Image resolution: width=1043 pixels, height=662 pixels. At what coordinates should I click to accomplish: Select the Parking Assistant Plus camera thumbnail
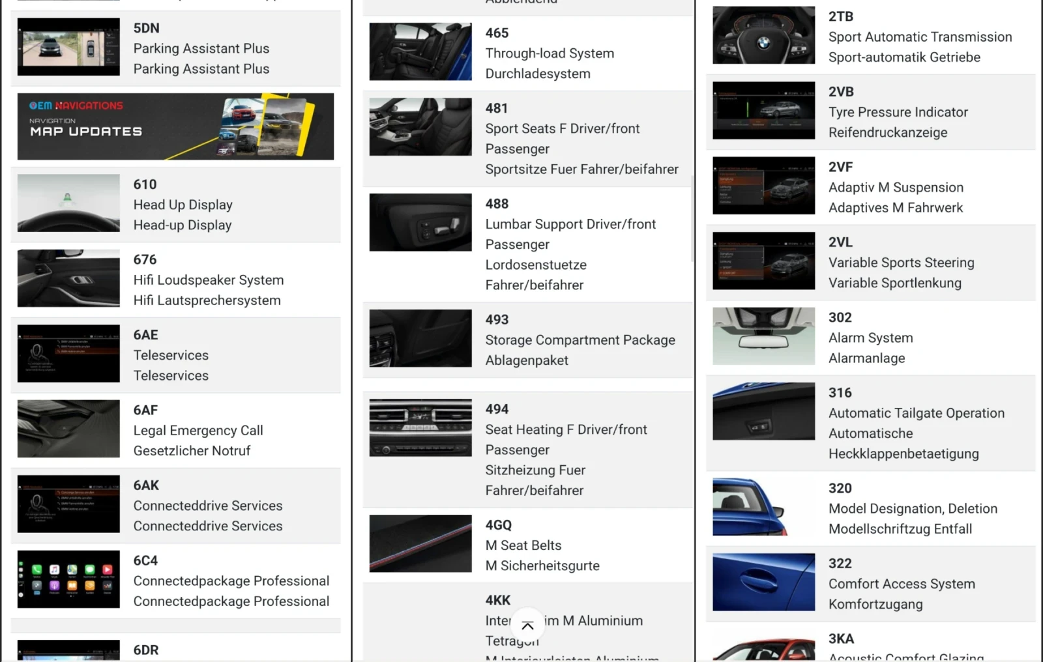[x=68, y=47]
